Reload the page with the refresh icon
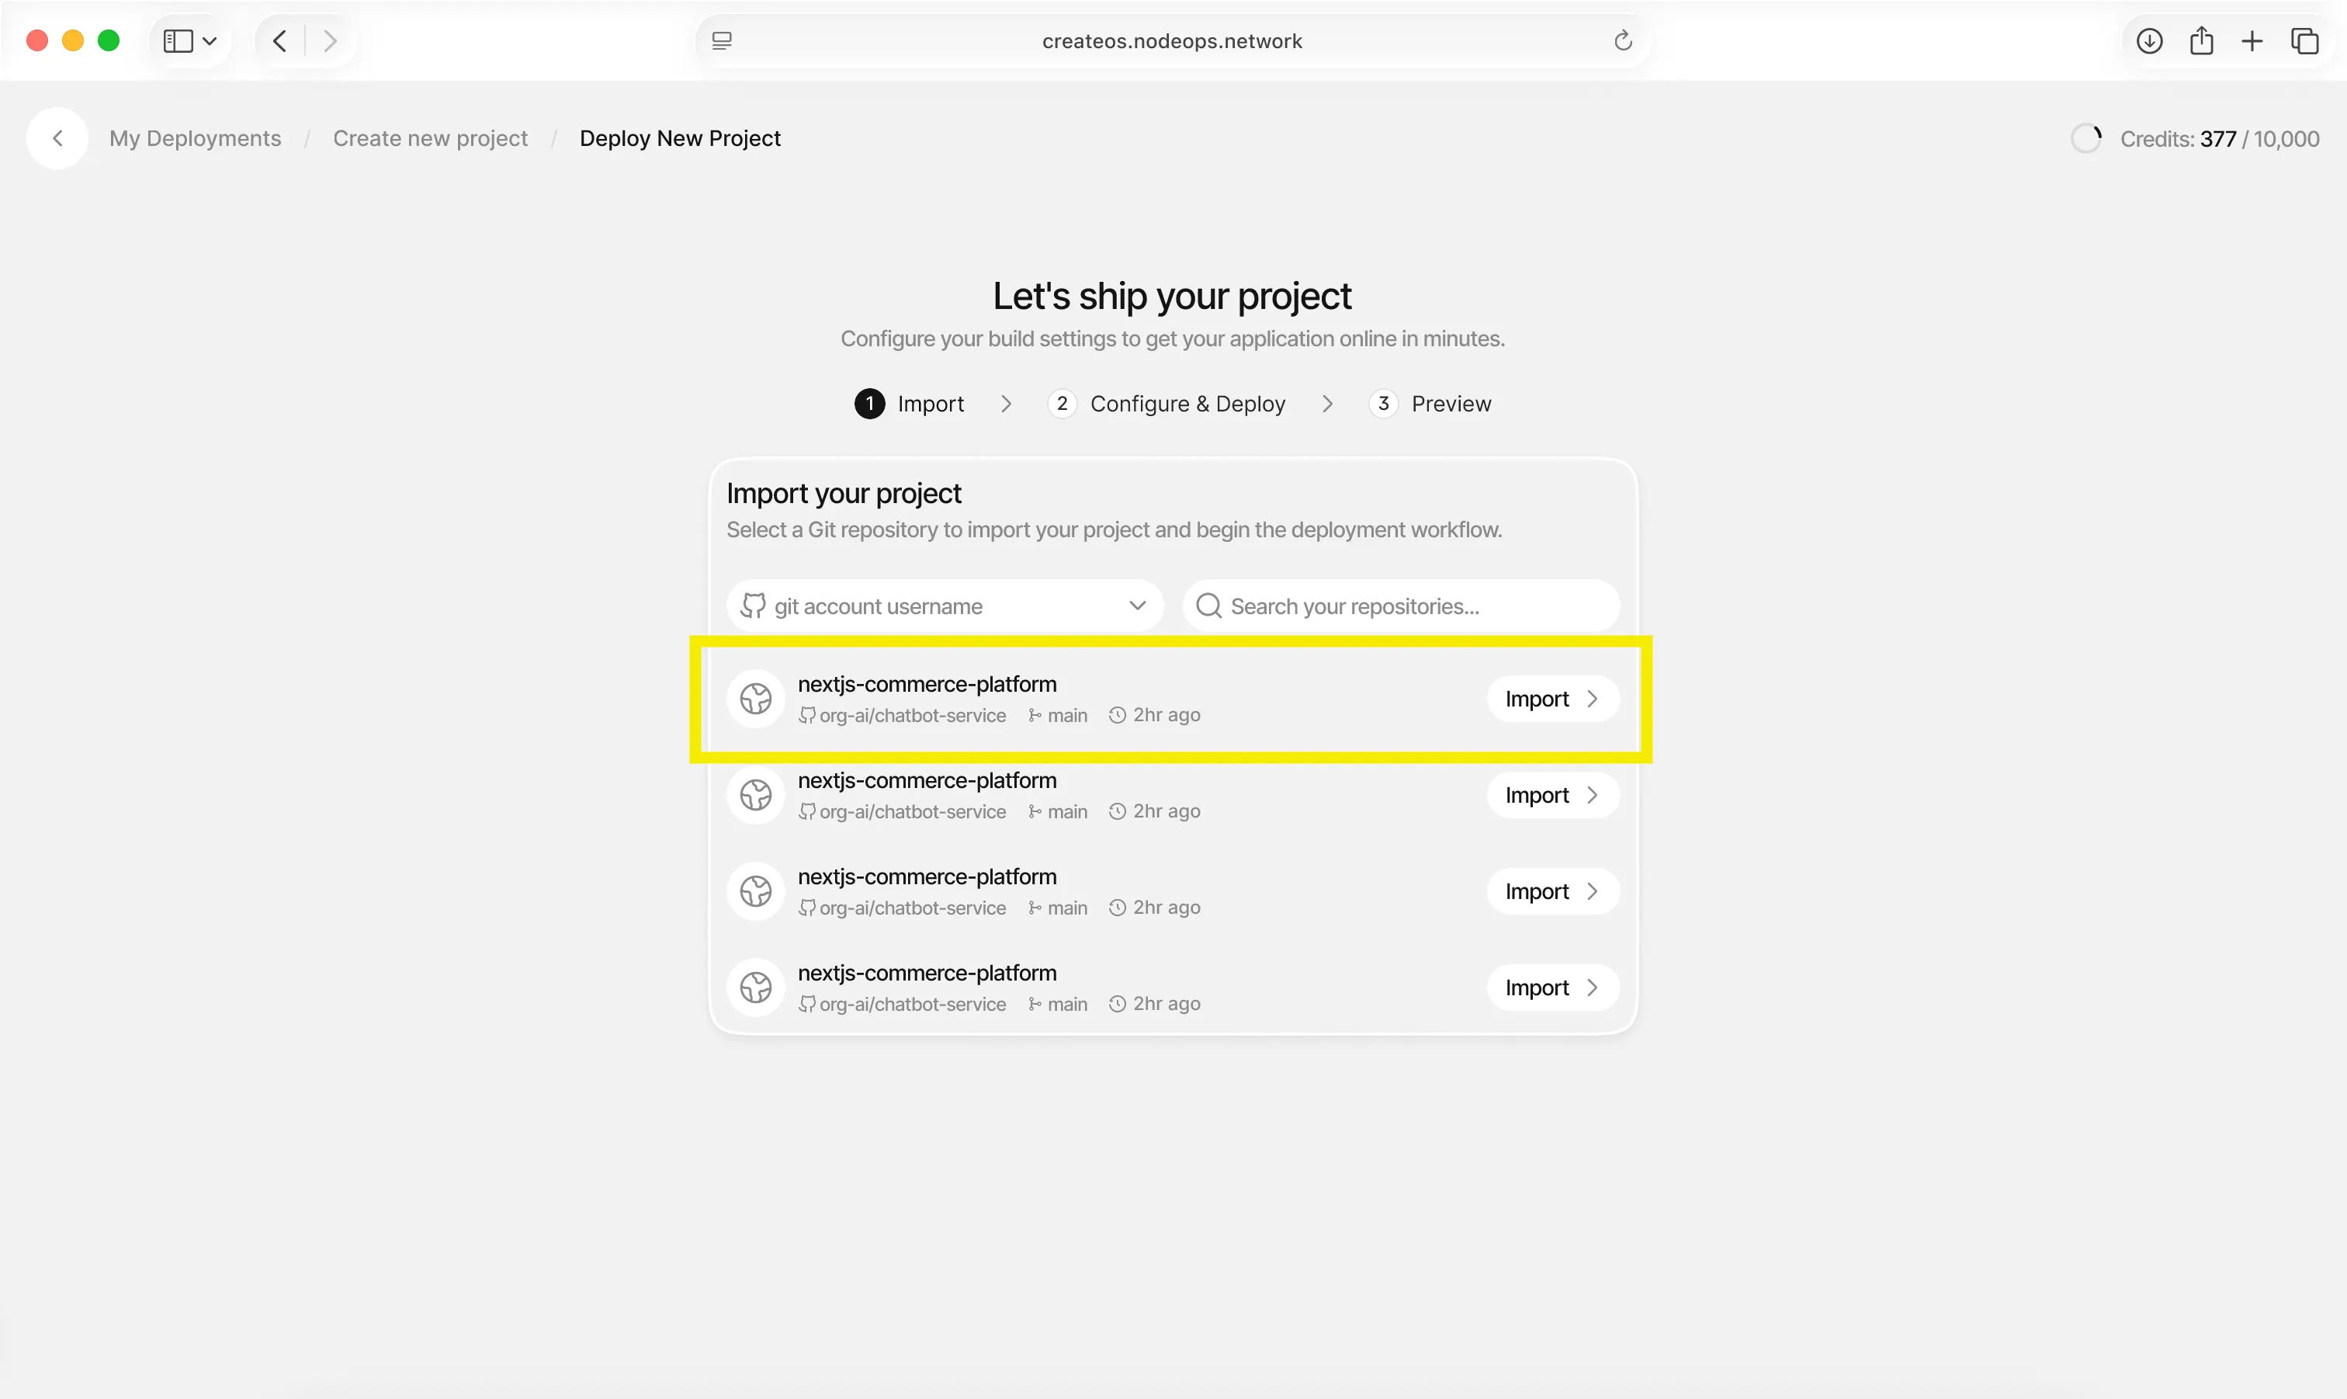 [x=1622, y=40]
